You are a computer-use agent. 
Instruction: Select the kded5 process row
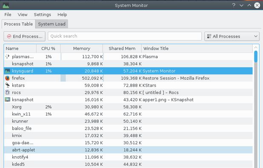click(128, 164)
